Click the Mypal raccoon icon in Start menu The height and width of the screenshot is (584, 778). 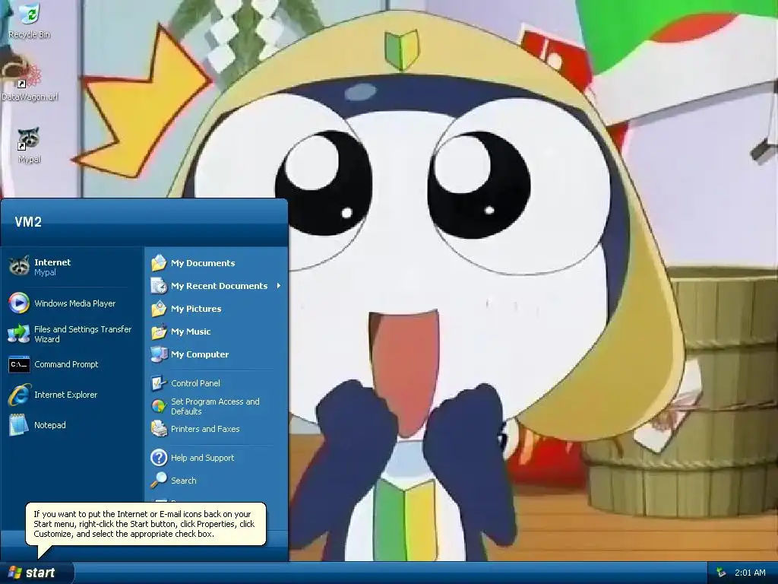[19, 267]
